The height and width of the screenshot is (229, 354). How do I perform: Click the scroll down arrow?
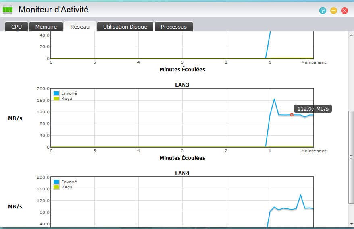[x=351, y=224]
